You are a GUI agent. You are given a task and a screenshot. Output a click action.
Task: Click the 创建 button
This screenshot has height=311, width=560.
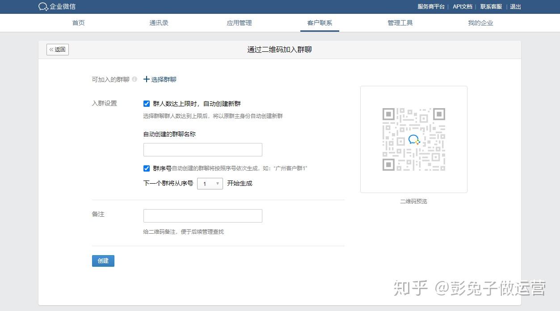(x=103, y=261)
